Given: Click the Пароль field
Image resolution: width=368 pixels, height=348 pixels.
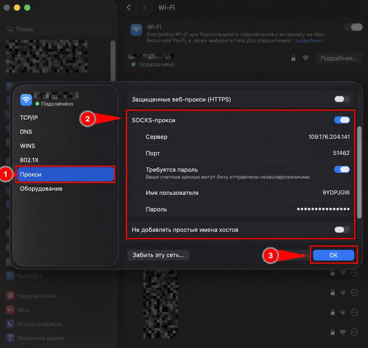Looking at the screenshot, I should coord(323,209).
